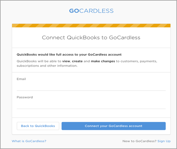
Task: Click the Connect QuickBooks to GoCardless heading
Action: (91, 37)
